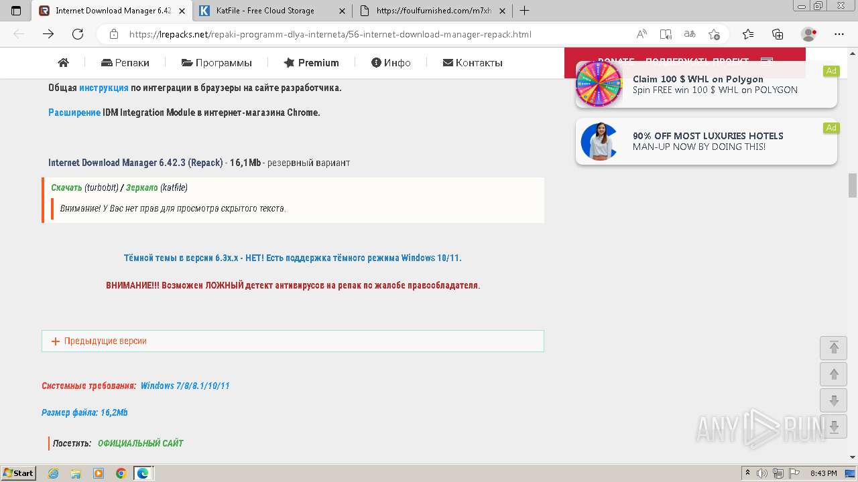Click the Ad badge on Polygon ad

[x=831, y=71]
